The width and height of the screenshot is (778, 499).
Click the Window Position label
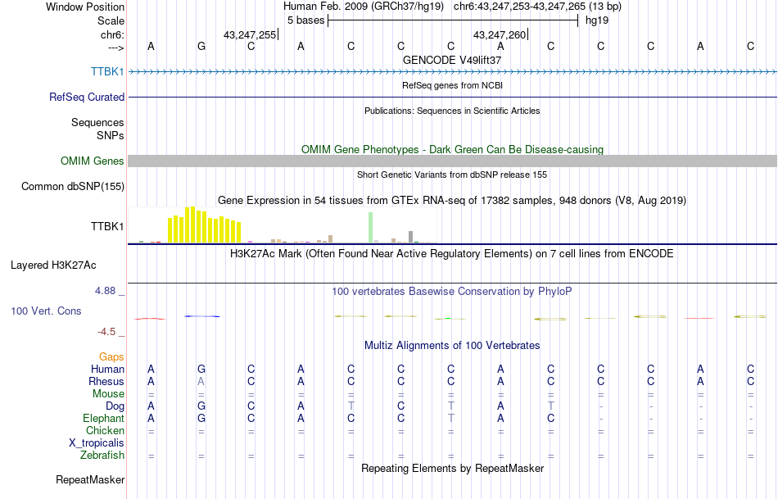pos(85,7)
